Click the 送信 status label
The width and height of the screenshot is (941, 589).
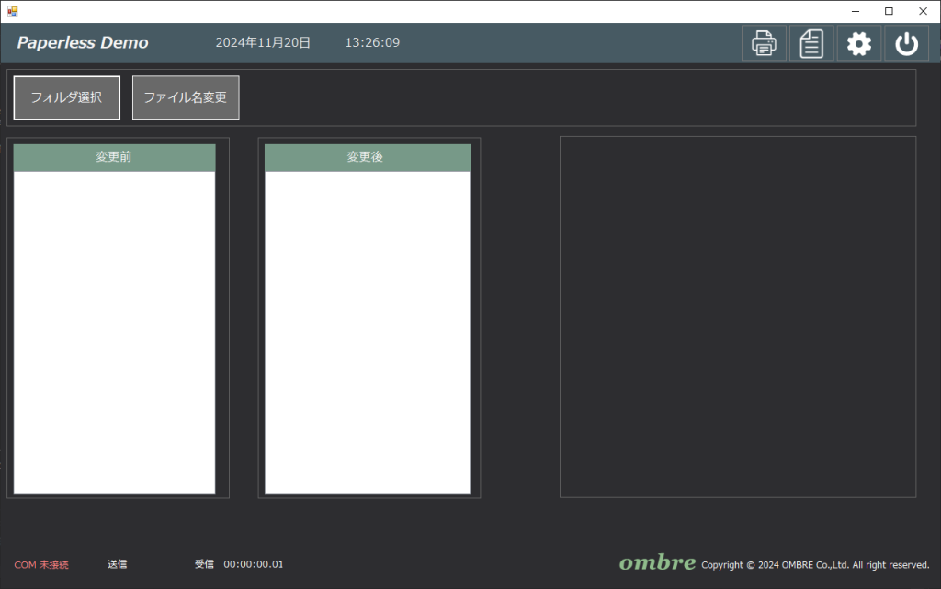pos(117,564)
